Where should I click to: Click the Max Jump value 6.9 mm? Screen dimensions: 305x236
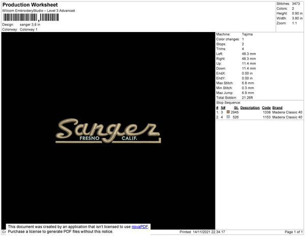(x=248, y=93)
